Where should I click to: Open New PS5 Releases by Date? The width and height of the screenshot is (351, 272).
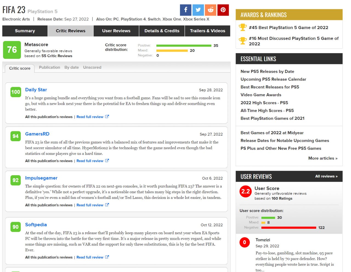point(267,71)
